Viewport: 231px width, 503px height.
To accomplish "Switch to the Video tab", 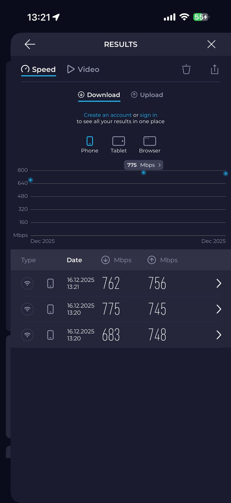I will (83, 69).
